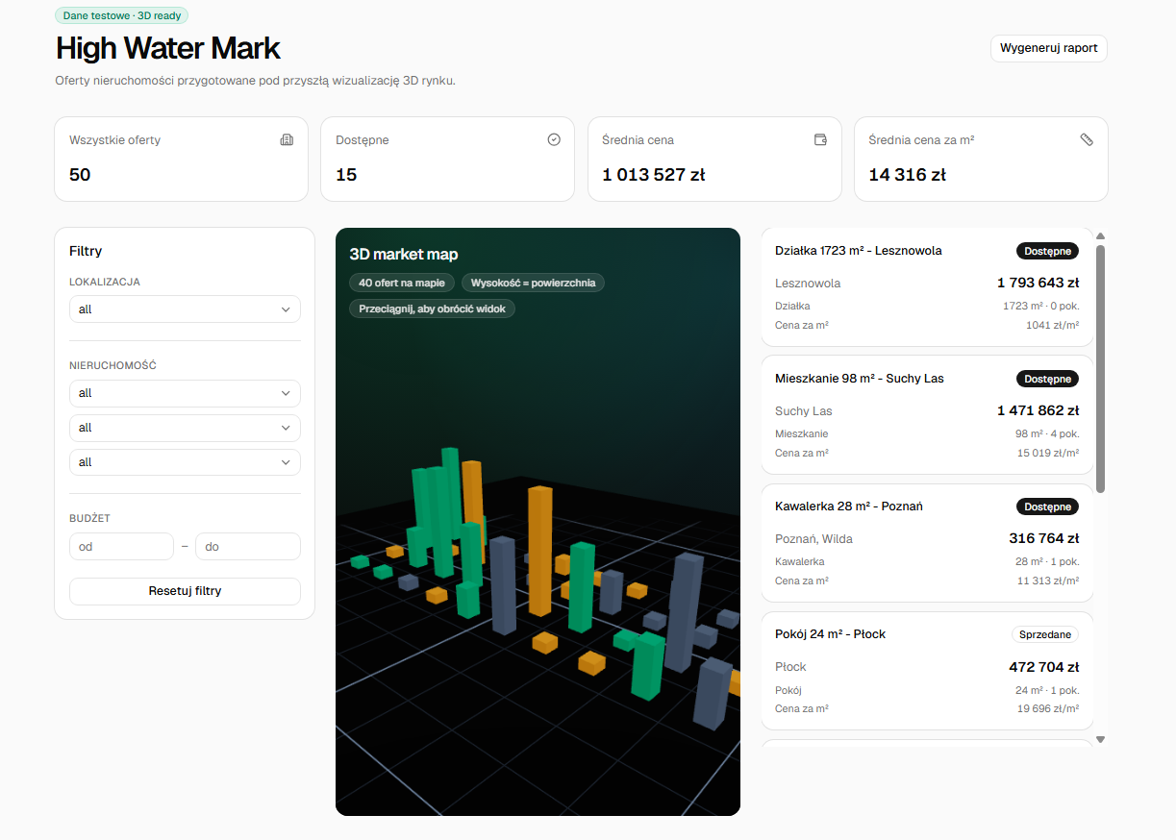Focus the budget 'od' input field
Image resolution: width=1176 pixels, height=840 pixels.
coord(121,547)
